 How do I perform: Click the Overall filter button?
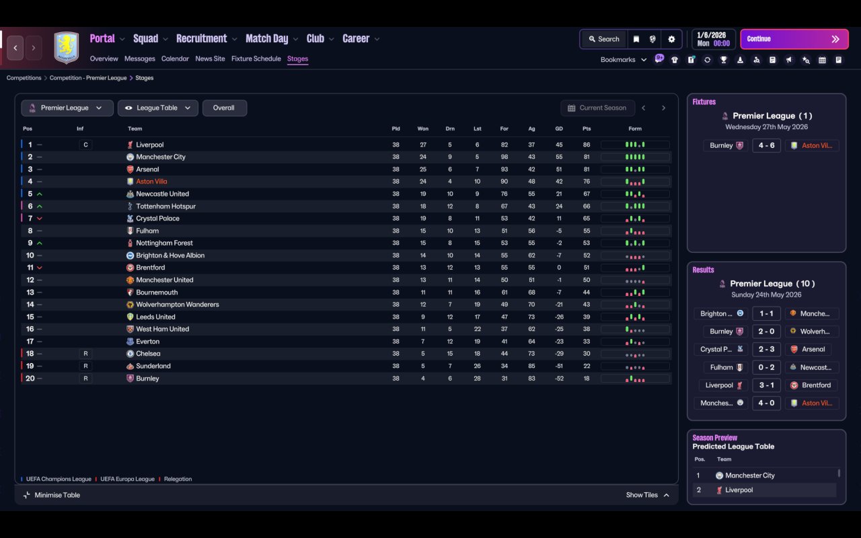(224, 108)
